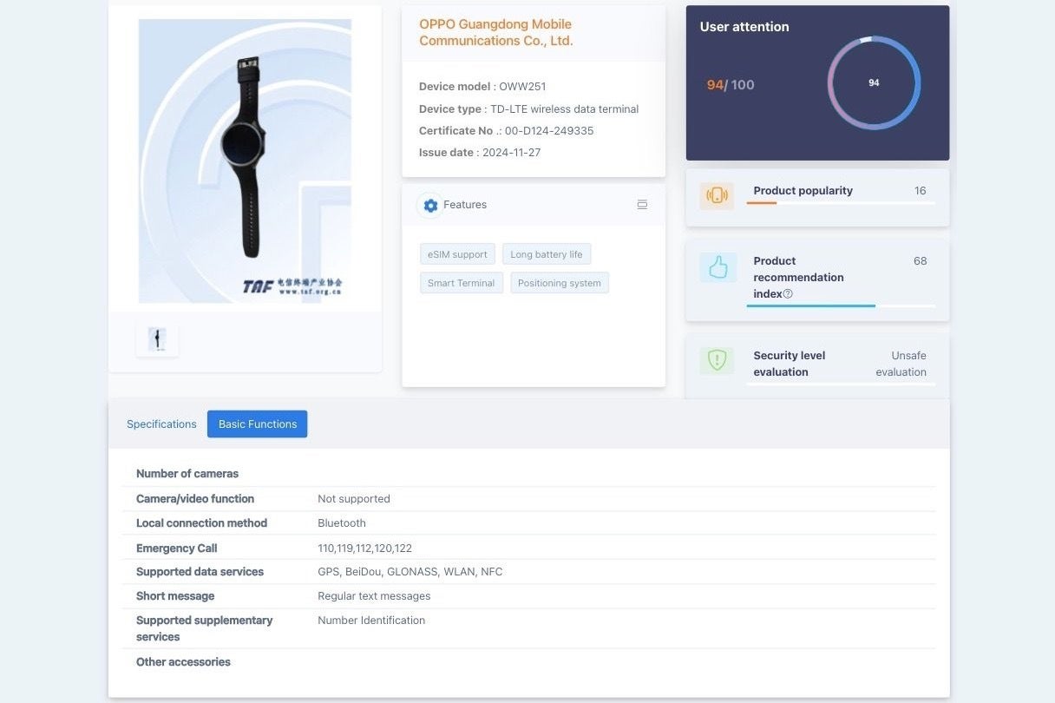This screenshot has width=1055, height=703.
Task: Select the eSIM support tag
Action: coord(457,254)
